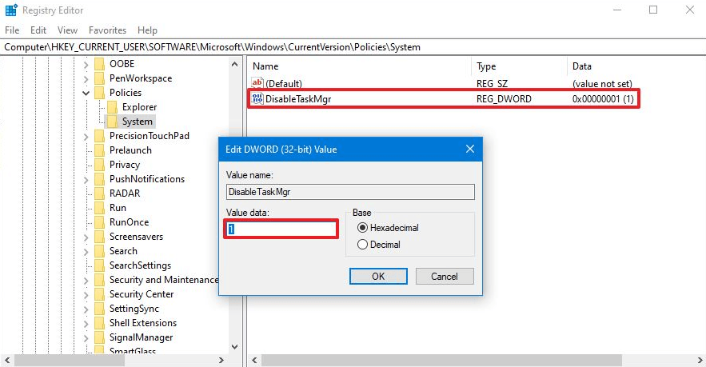
Task: Click the Value data input field
Action: 281,229
